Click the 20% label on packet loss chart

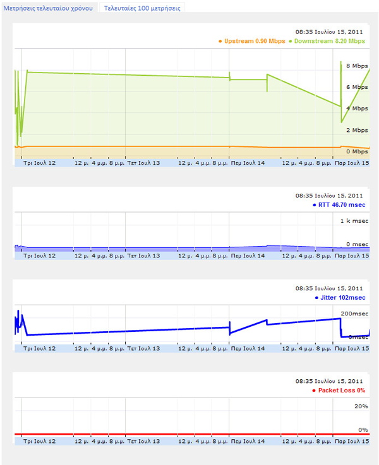[x=361, y=406]
